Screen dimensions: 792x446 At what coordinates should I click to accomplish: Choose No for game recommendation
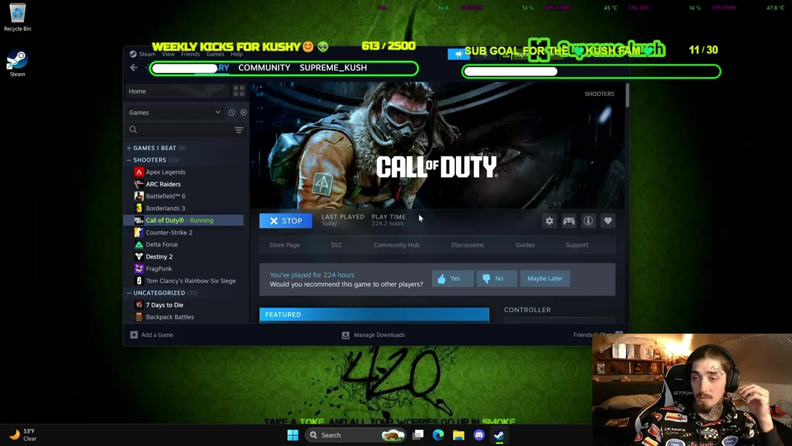496,279
